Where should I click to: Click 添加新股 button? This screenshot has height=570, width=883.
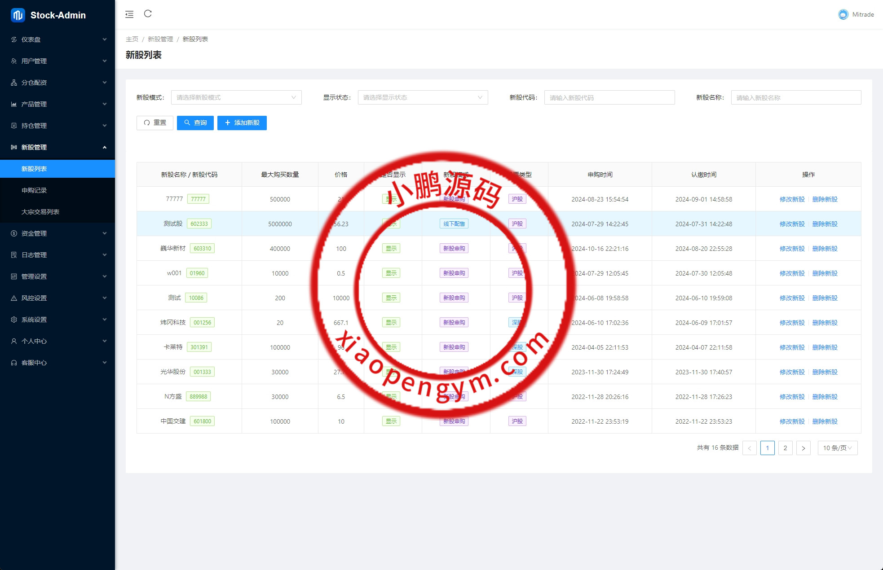click(242, 123)
